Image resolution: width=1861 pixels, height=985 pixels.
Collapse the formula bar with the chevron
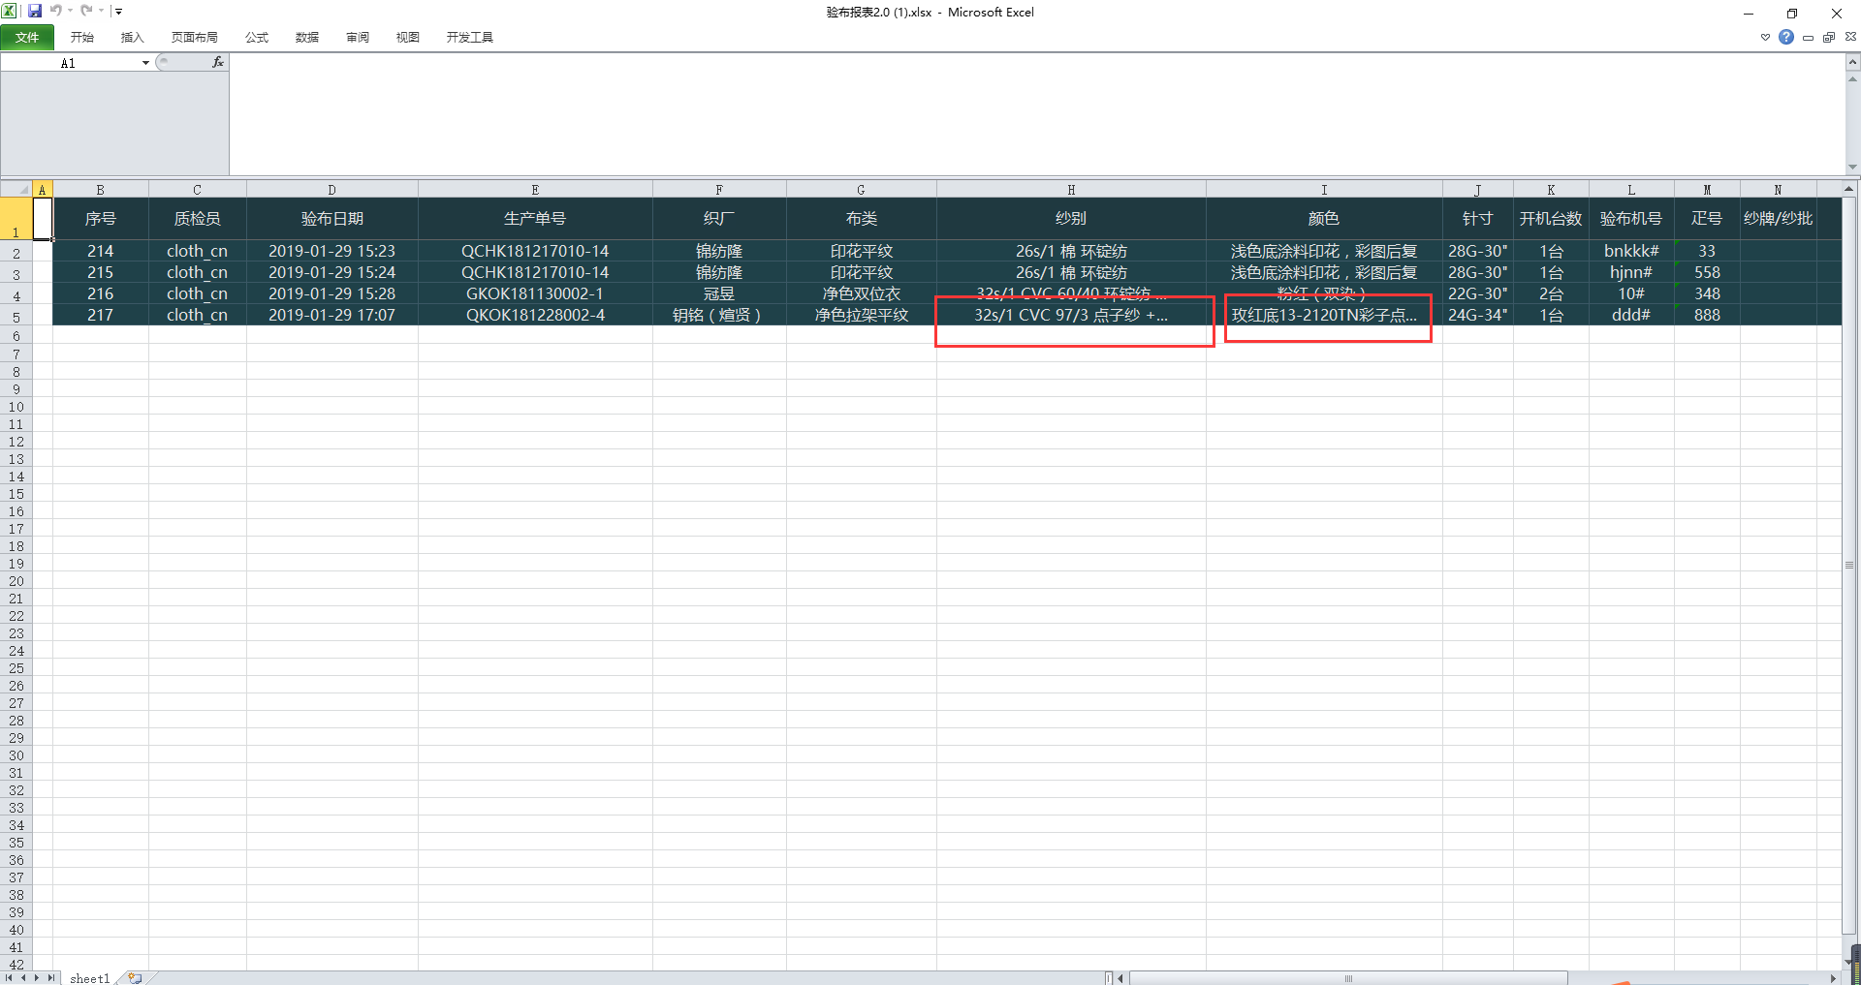1852,62
